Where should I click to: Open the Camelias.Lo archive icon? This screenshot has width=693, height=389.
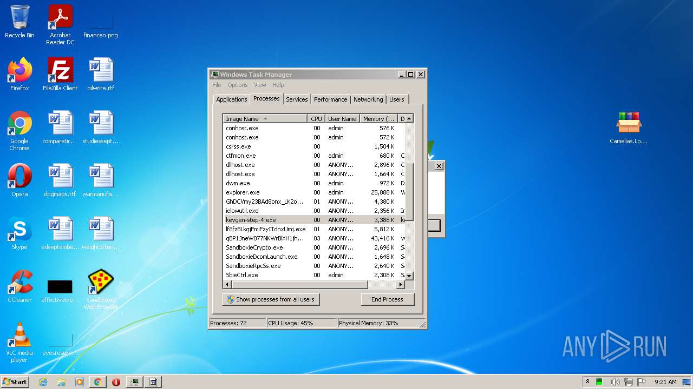click(629, 128)
